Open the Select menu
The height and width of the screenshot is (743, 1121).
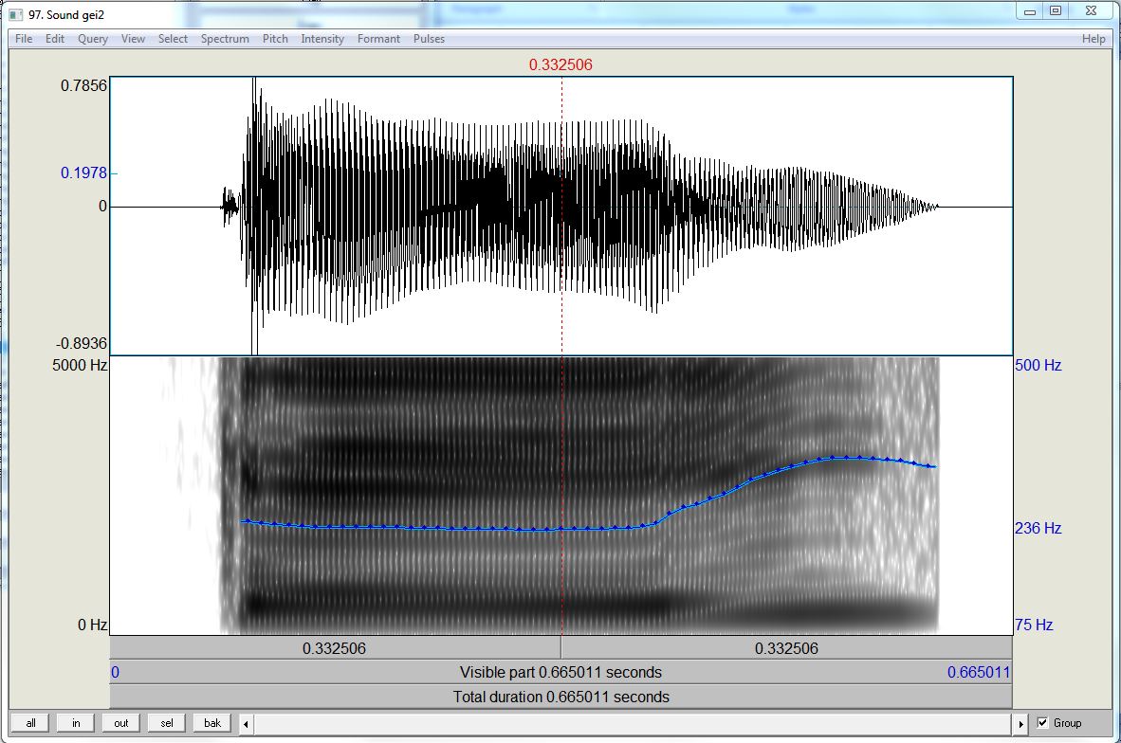tap(173, 39)
